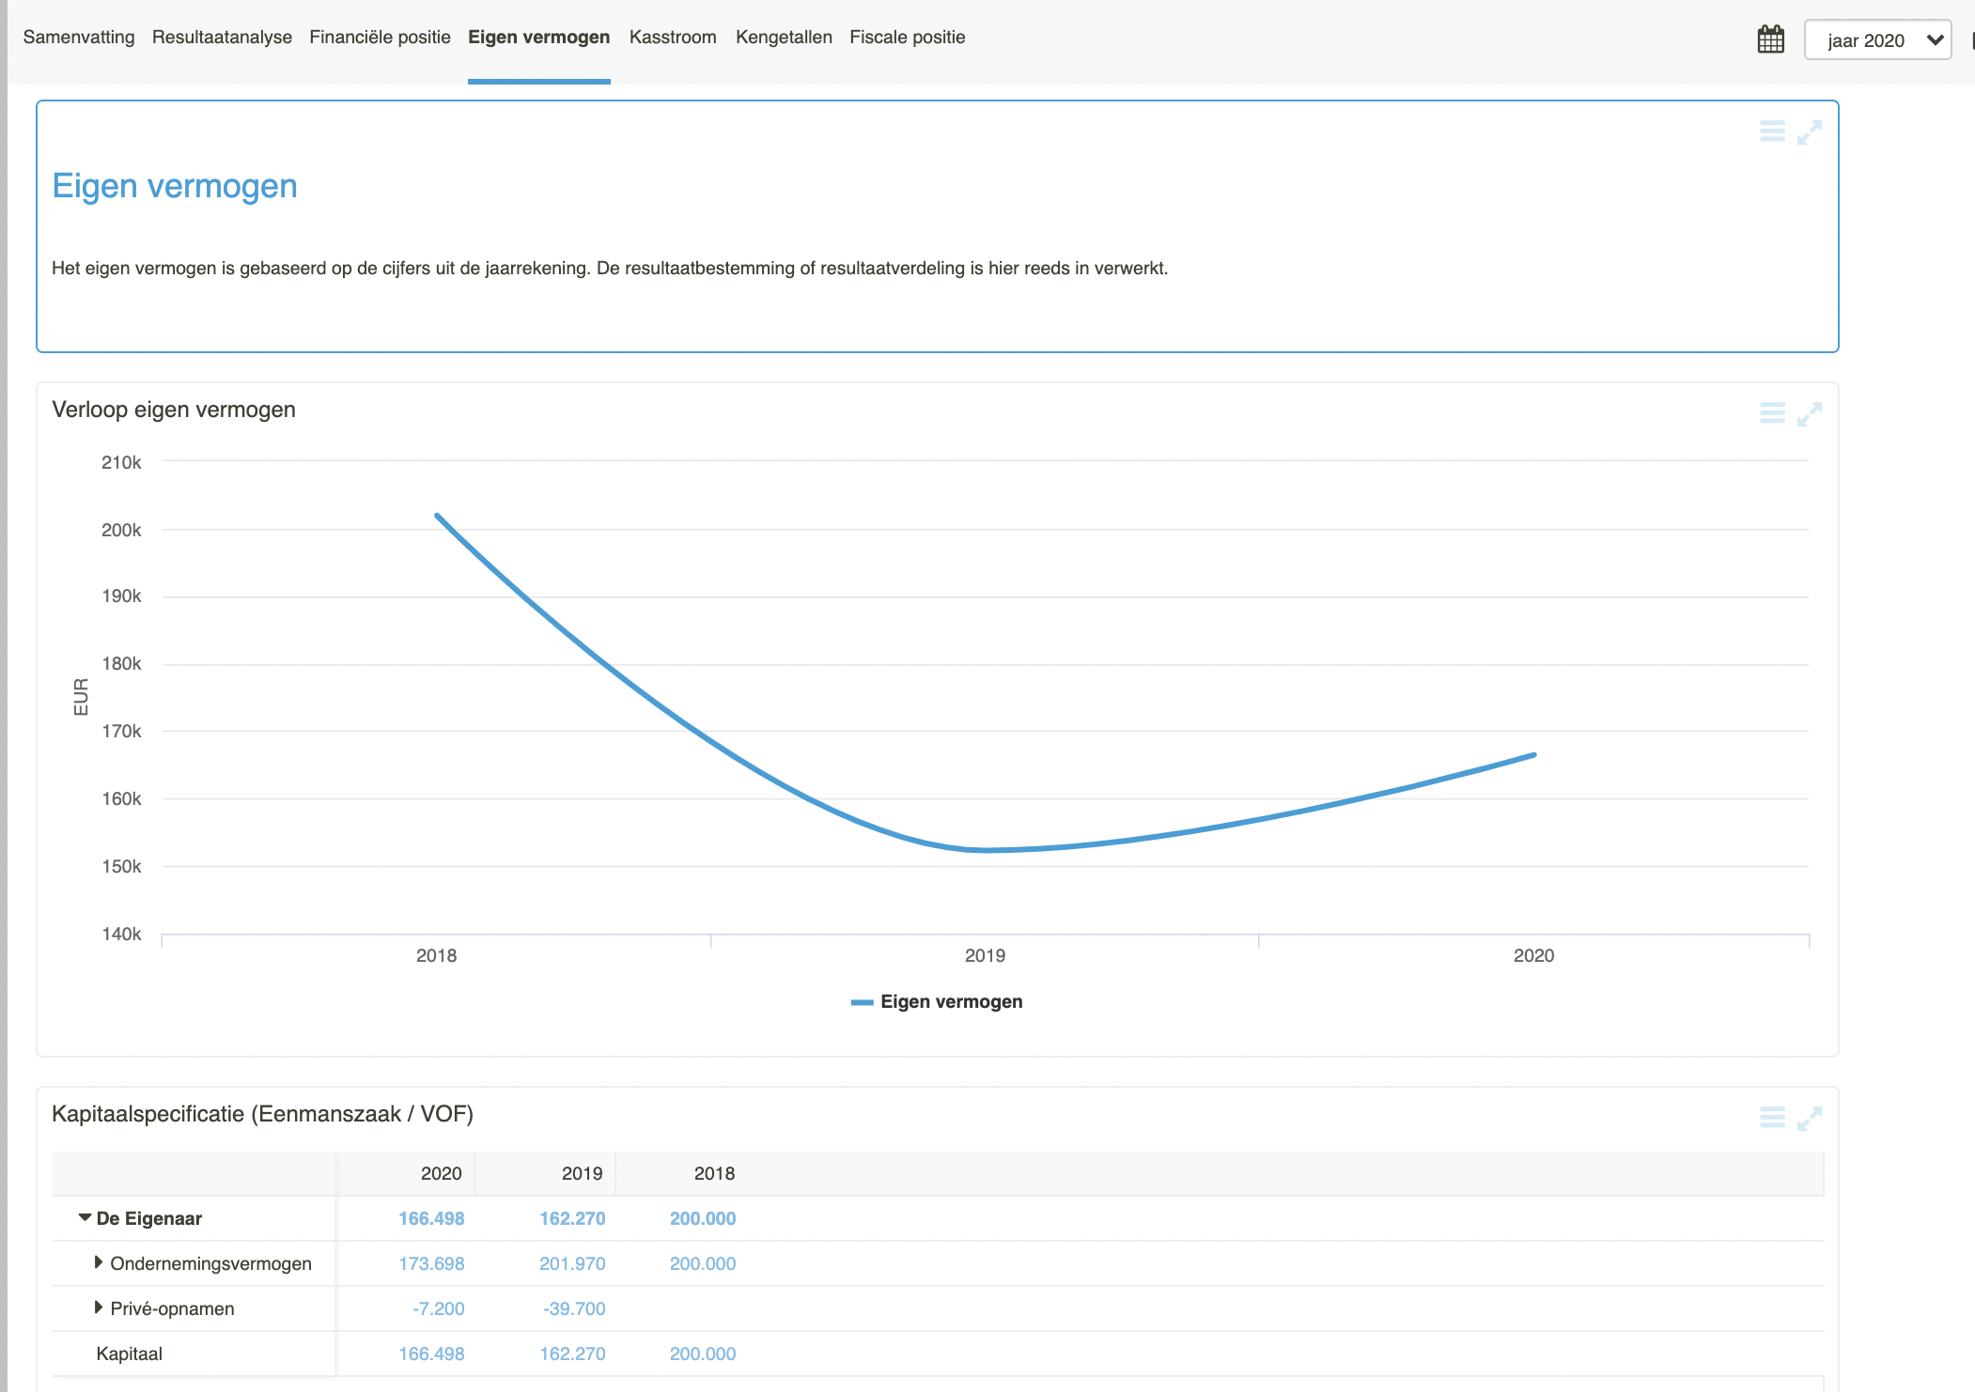This screenshot has height=1392, width=1975.
Task: Click the Kapitaalspecificatie (Eenmanszaak / VOF) title
Action: point(263,1114)
